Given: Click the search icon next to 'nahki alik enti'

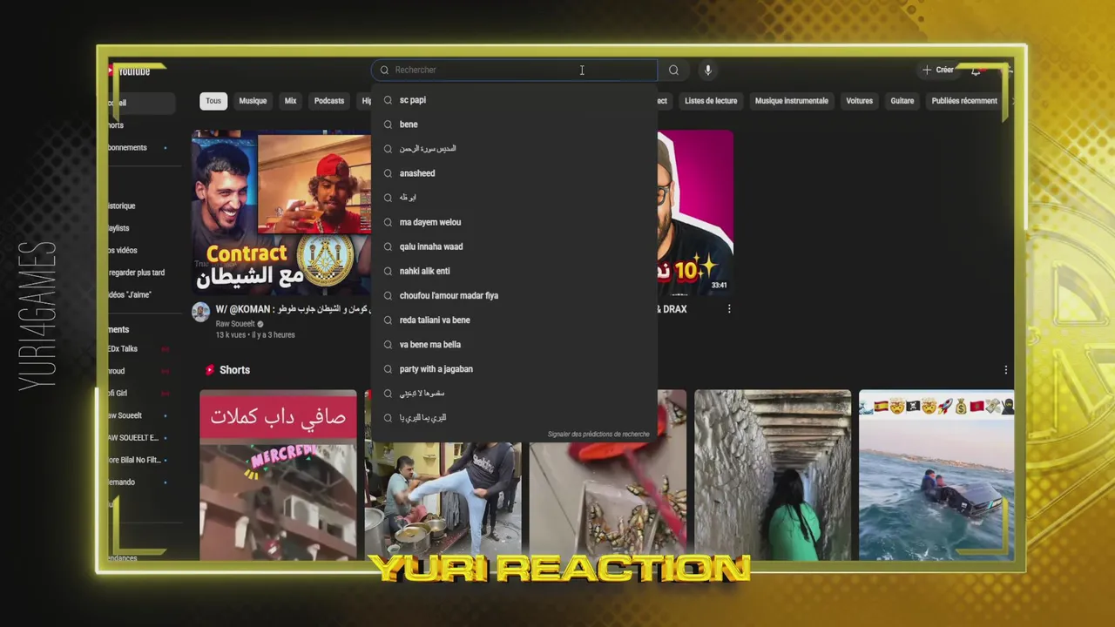Looking at the screenshot, I should (388, 271).
